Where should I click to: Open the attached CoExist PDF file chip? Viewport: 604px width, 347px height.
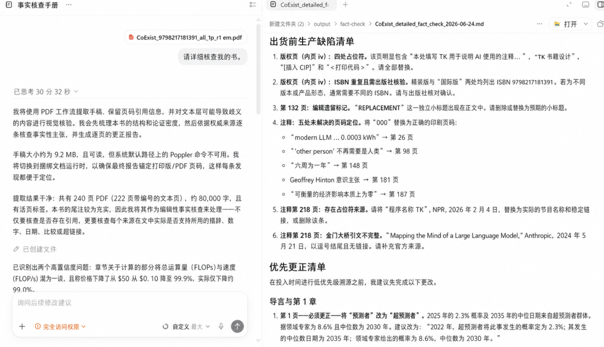coord(186,37)
